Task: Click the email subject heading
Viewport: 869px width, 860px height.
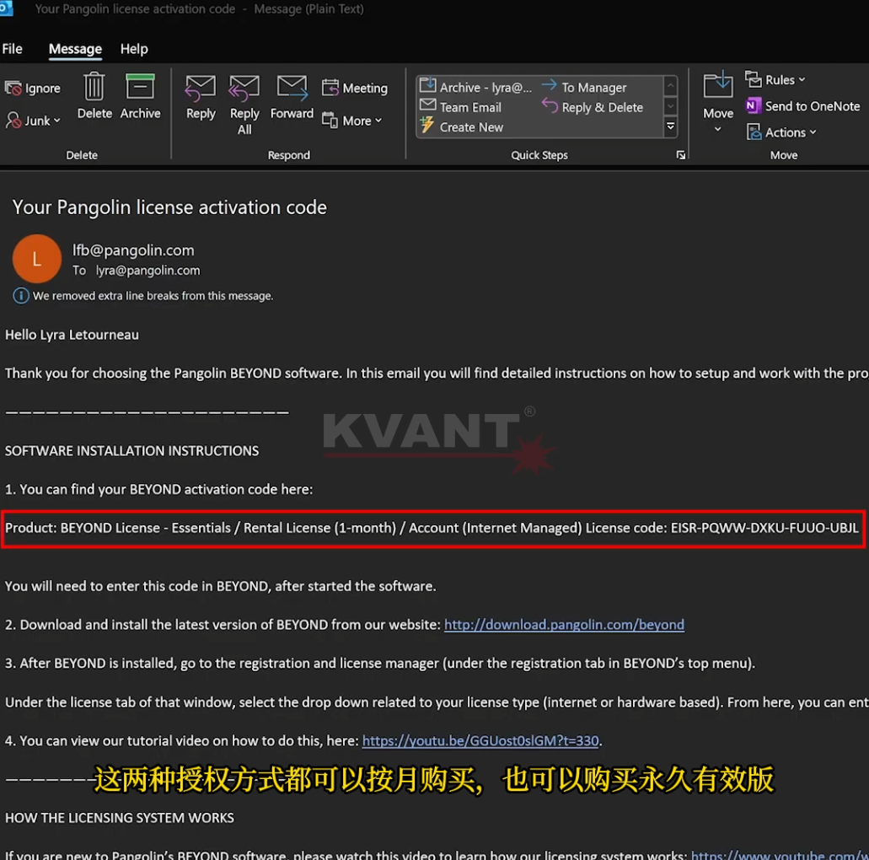Action: click(169, 207)
